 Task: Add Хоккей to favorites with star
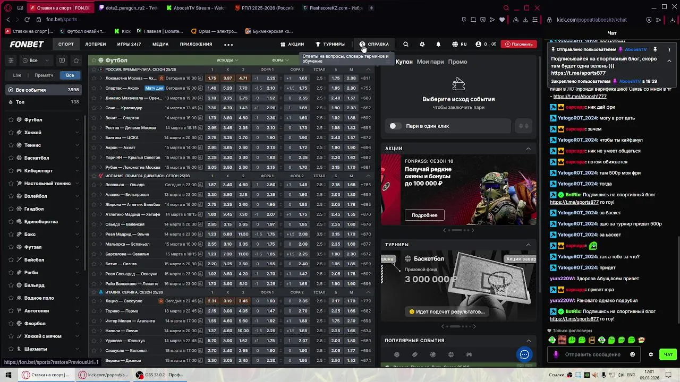[x=11, y=133]
